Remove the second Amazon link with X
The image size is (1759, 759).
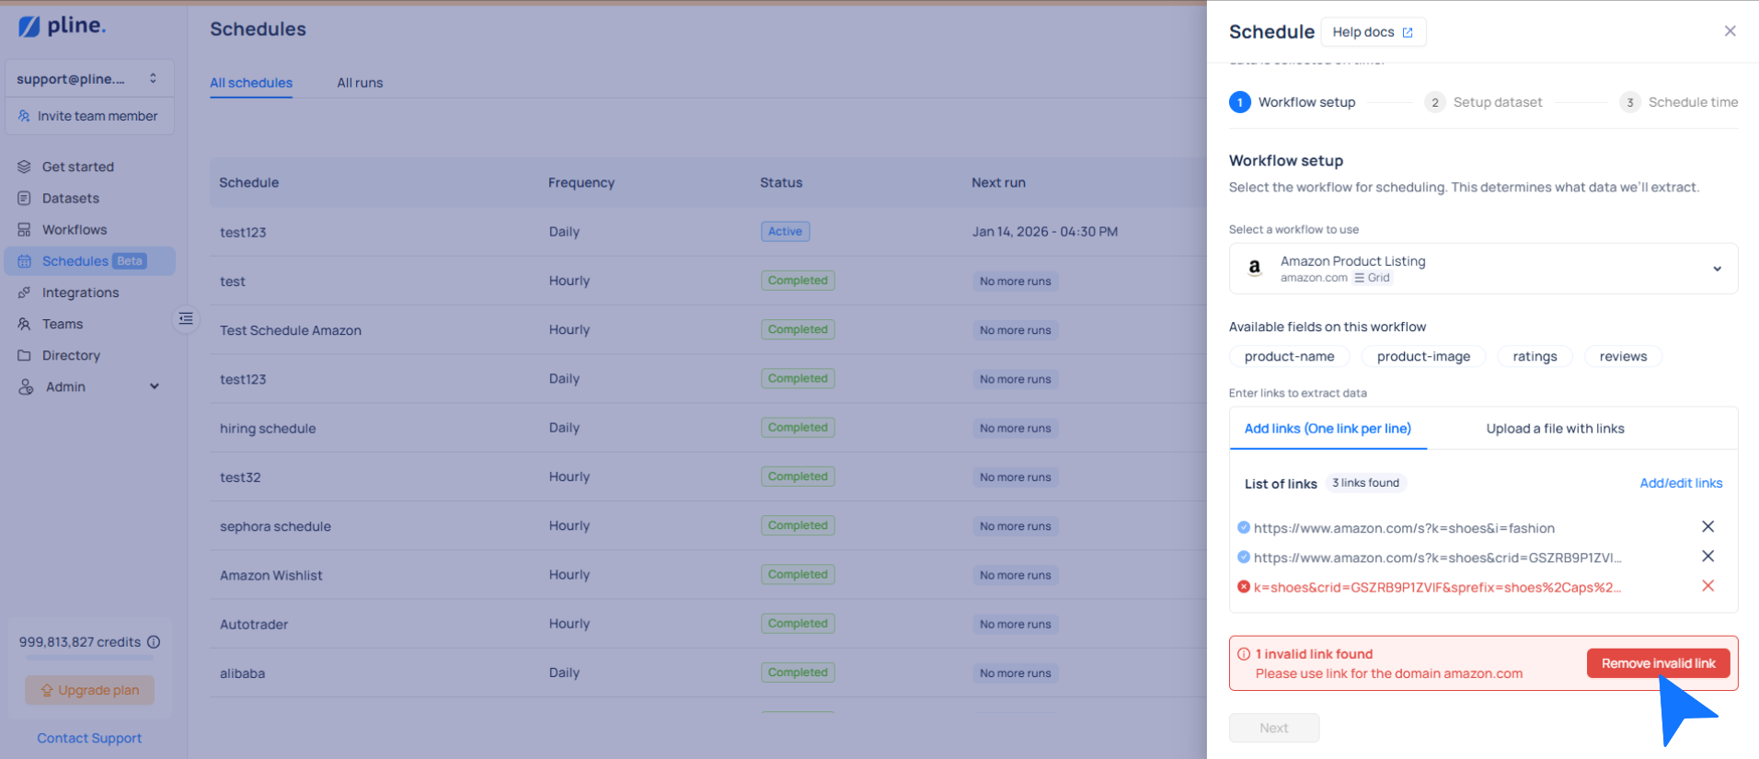click(x=1707, y=557)
